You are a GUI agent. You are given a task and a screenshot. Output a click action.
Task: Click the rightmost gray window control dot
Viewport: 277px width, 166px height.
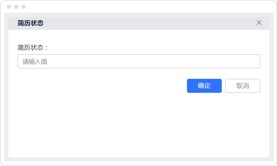click(24, 7)
